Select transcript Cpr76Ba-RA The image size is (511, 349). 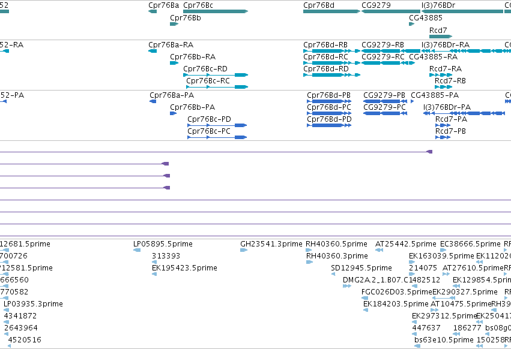(x=171, y=45)
